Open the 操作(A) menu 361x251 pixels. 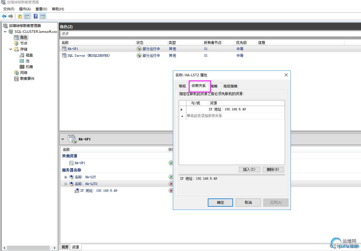[x=25, y=9]
